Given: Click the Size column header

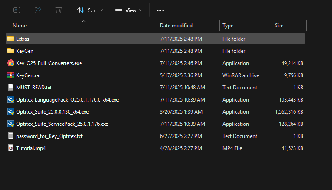Looking at the screenshot, I should [x=279, y=26].
